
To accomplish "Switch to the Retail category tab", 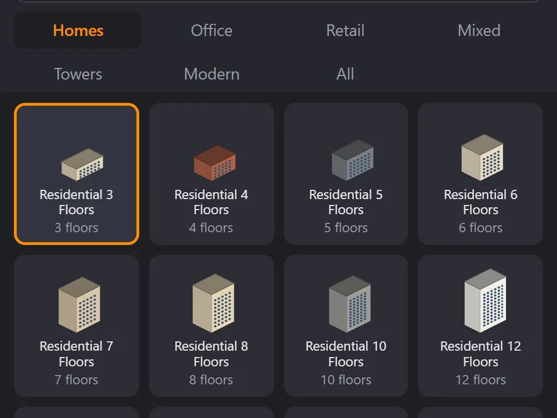I will click(345, 30).
